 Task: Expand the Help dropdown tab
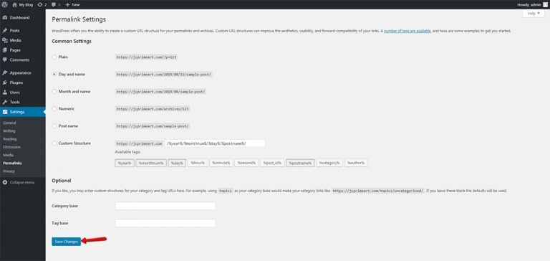click(x=534, y=14)
